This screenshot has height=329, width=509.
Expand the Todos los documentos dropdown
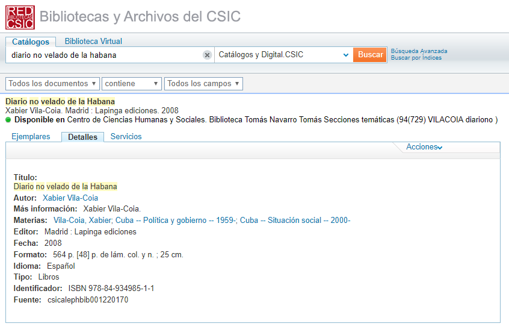52,84
